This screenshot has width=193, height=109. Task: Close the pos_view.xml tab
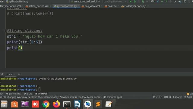click(x=102, y=6)
